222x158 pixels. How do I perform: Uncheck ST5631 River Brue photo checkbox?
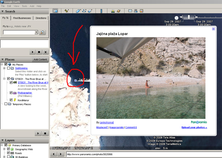[11, 82]
